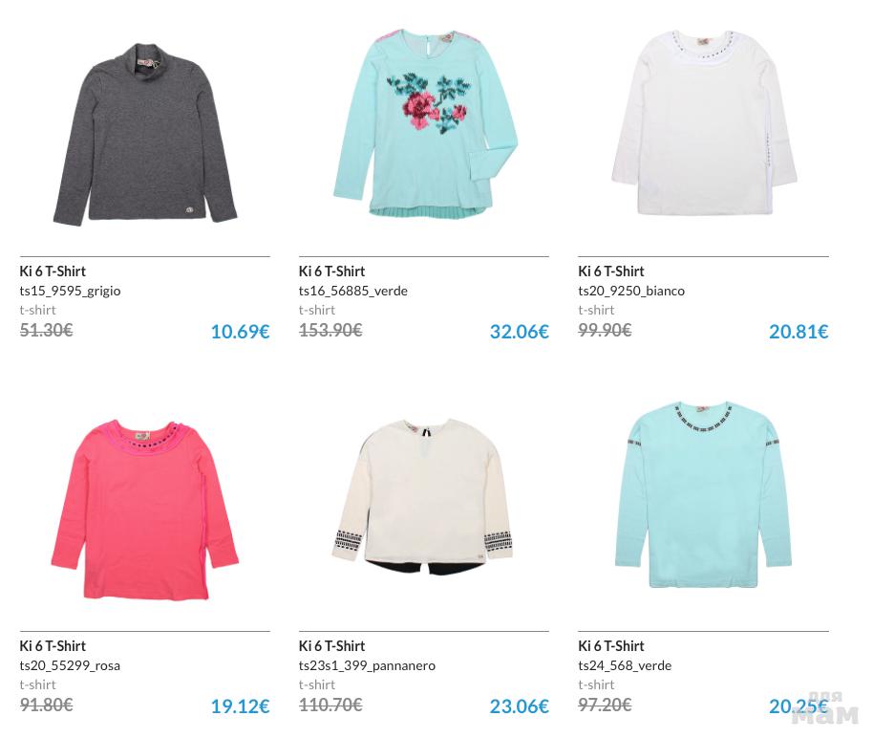
Task: Click product code ts16_56885_verde
Action: pos(353,291)
